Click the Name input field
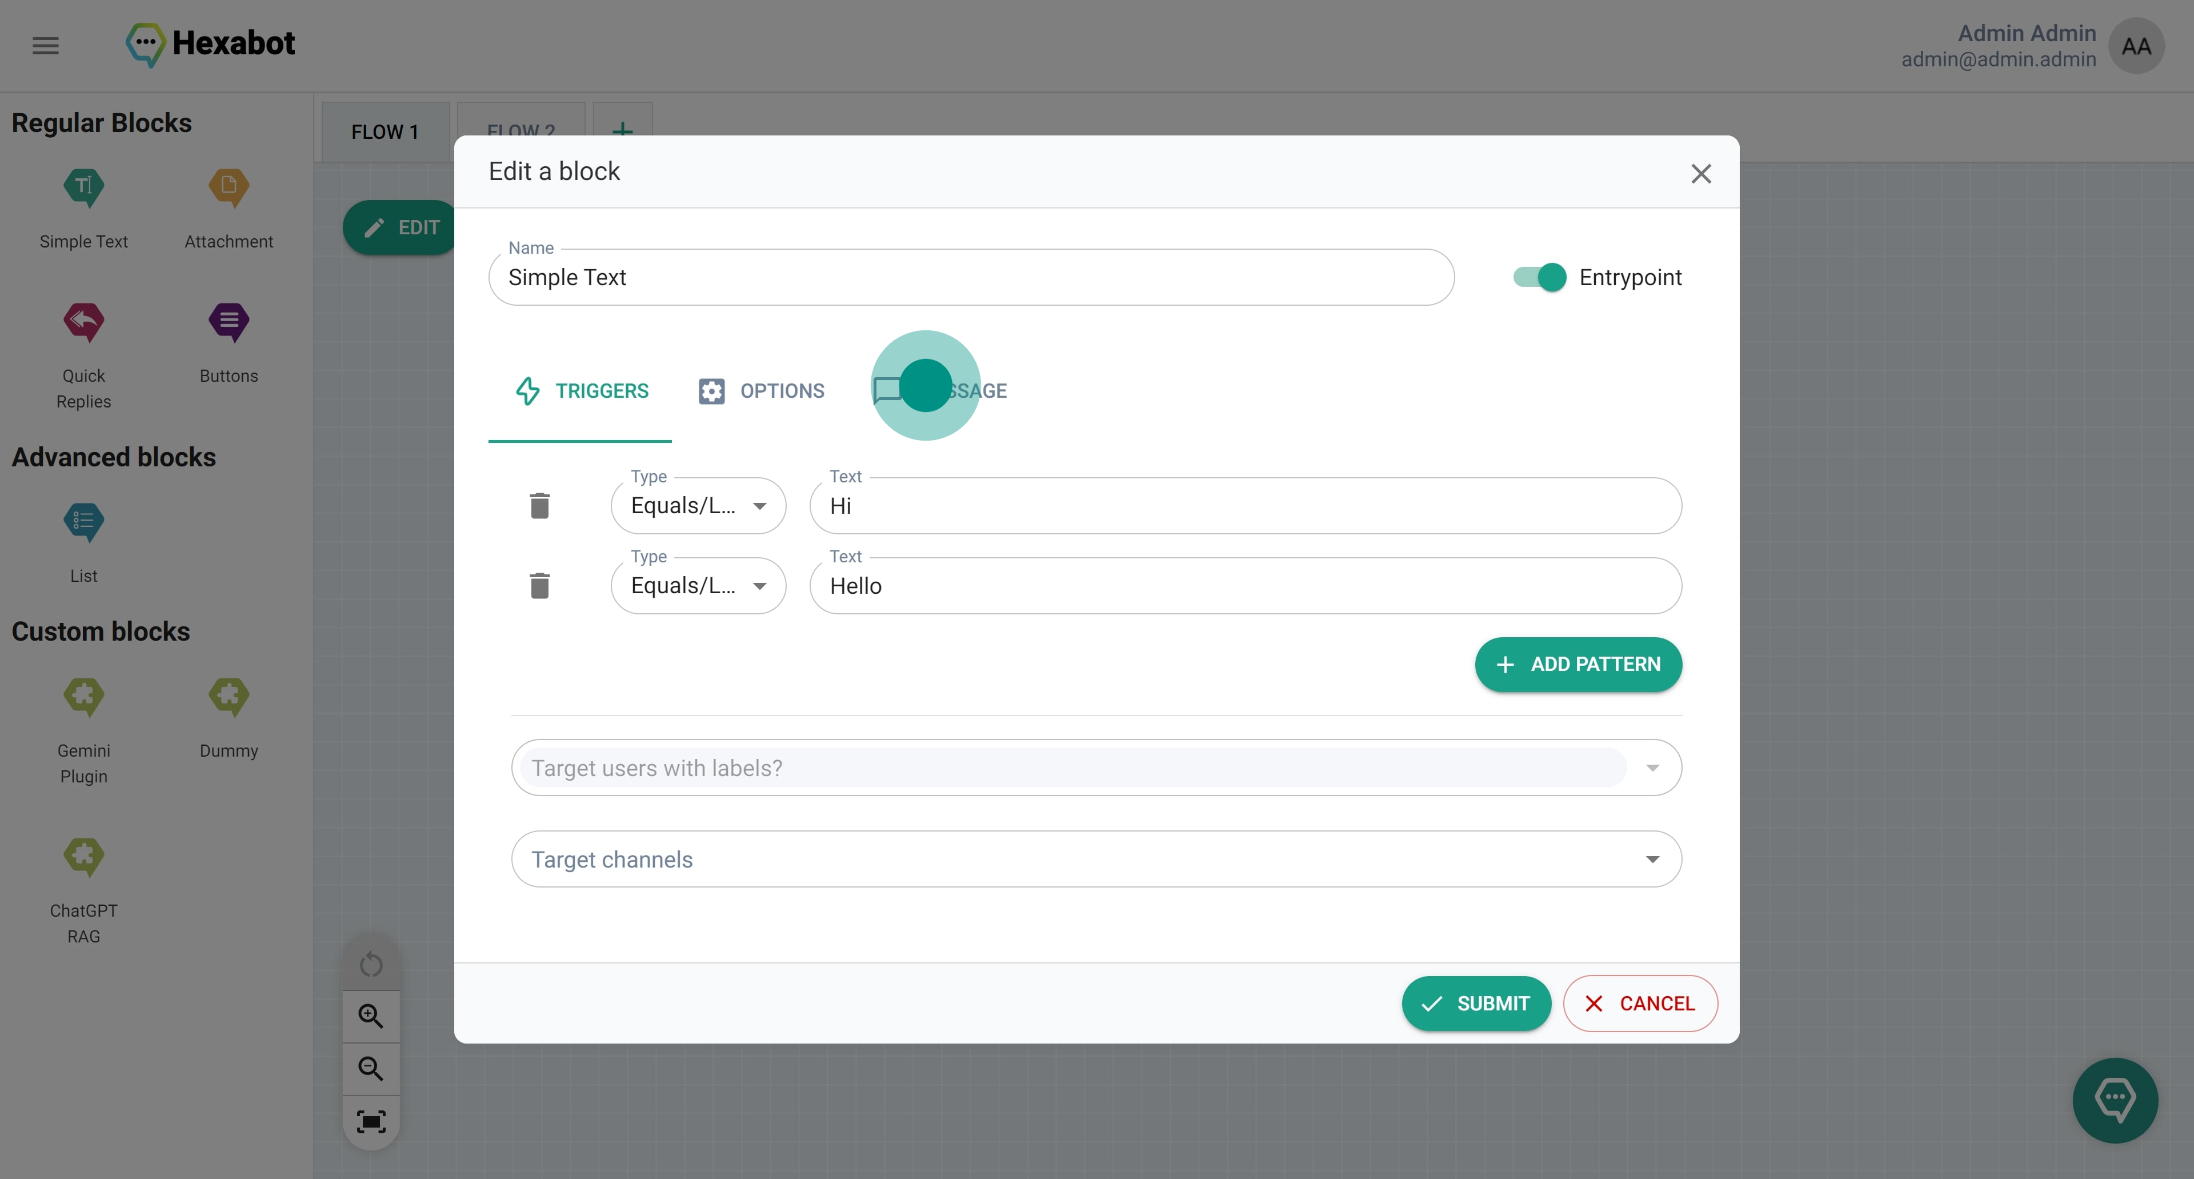 coord(970,278)
